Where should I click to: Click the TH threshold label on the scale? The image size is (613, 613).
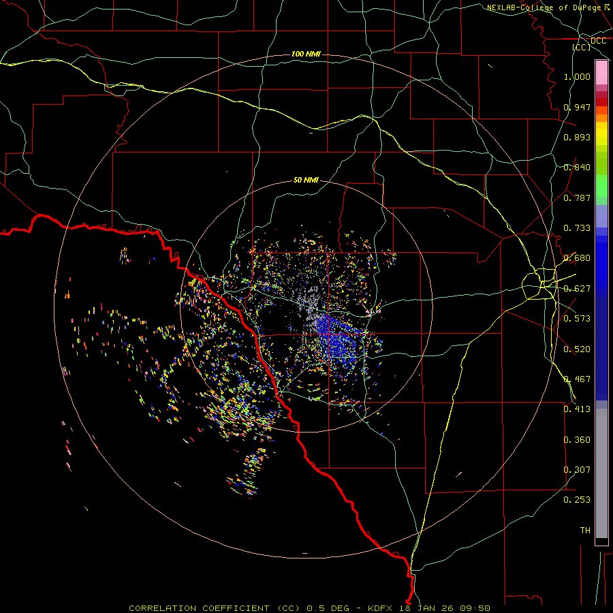tap(585, 531)
